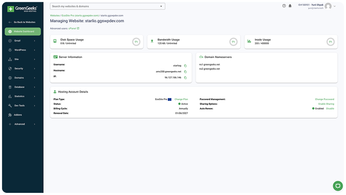This screenshot has height=195, width=346.
Task: Disable auto renew
Action: [330, 109]
